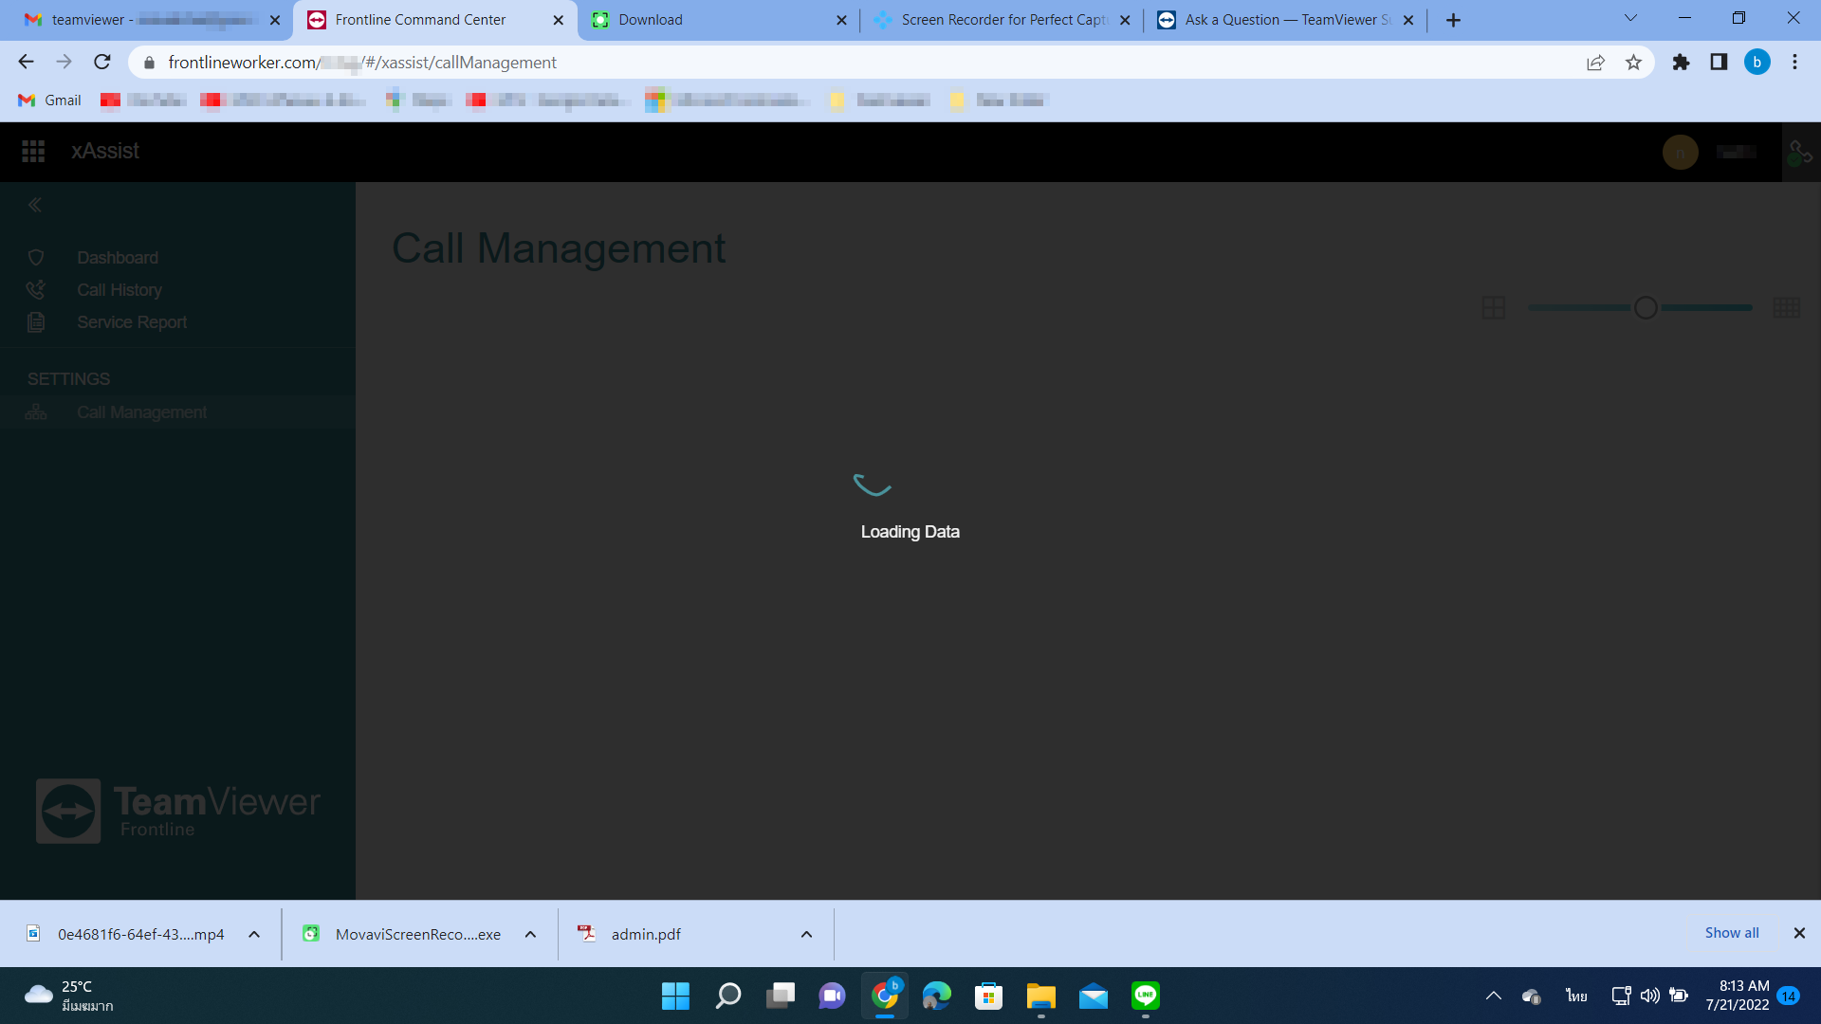
Task: Switch to the Download tab
Action: tap(651, 19)
